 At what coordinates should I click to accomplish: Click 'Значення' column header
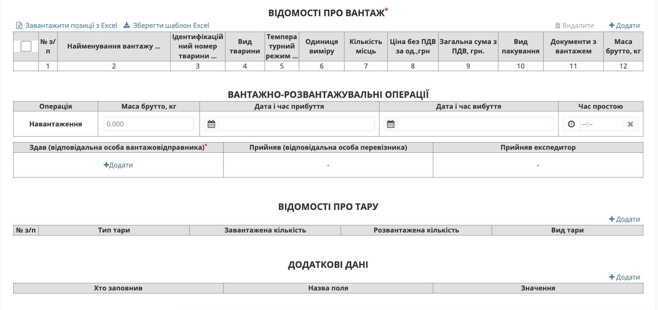pyautogui.click(x=538, y=288)
